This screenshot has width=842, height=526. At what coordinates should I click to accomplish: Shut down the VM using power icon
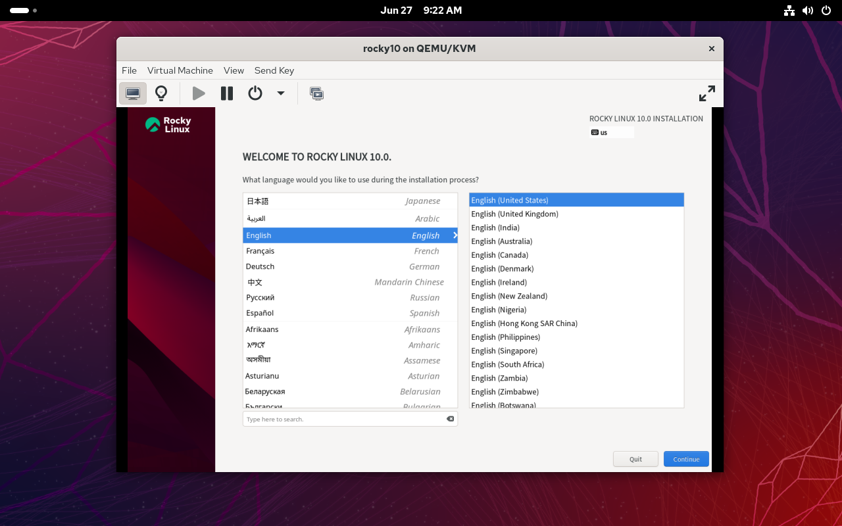pyautogui.click(x=255, y=93)
